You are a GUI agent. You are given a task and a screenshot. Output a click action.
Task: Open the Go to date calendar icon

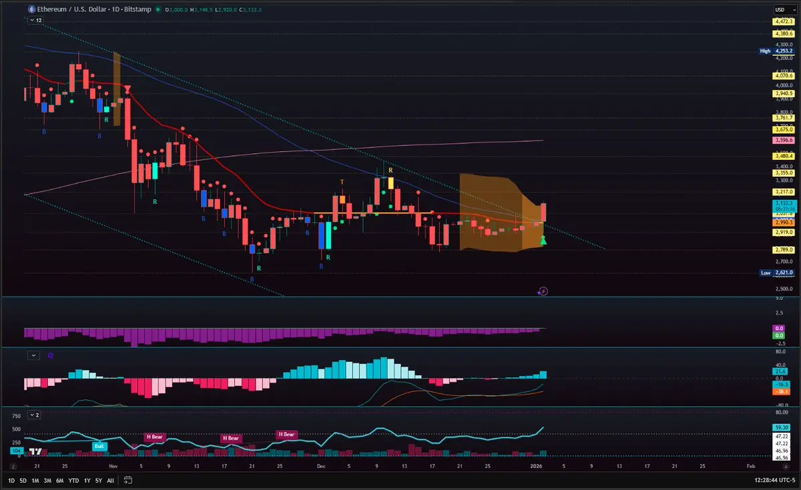tap(127, 480)
